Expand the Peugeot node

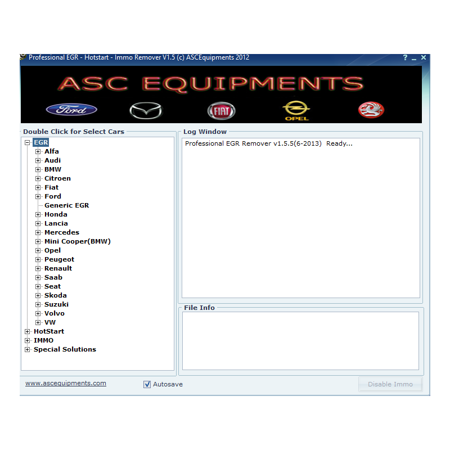pos(38,259)
